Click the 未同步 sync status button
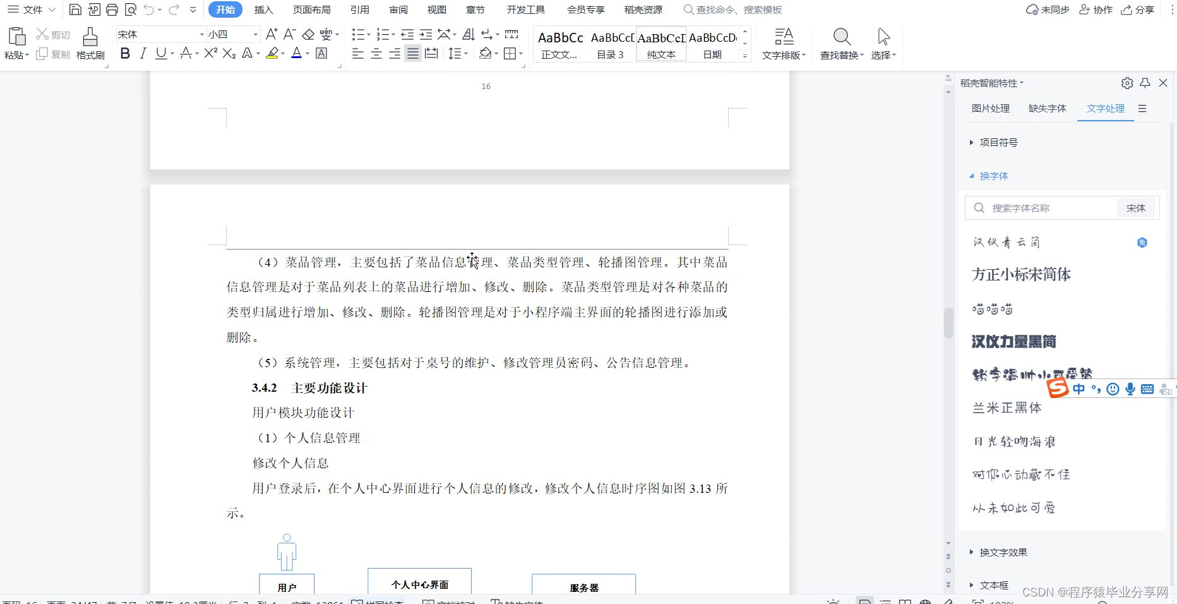Viewport: 1177px width, 604px height. [x=1048, y=9]
